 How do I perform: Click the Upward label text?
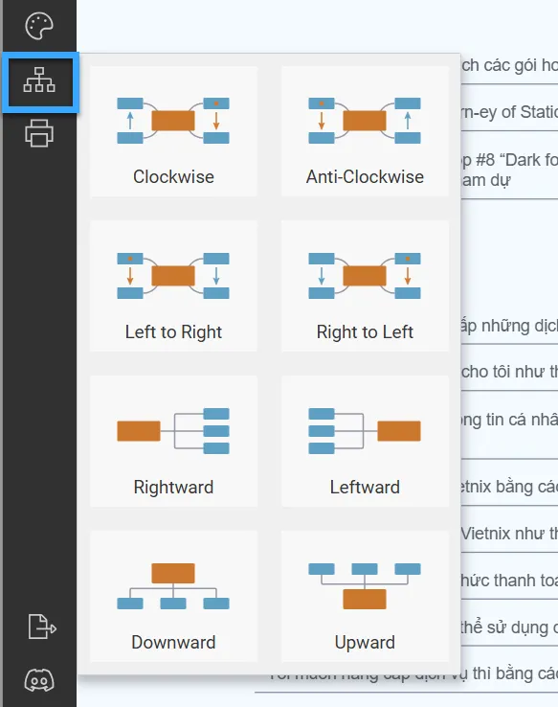click(365, 643)
